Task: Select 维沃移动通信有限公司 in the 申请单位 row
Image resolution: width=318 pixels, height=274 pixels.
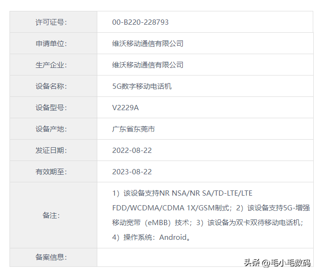Action: point(148,43)
